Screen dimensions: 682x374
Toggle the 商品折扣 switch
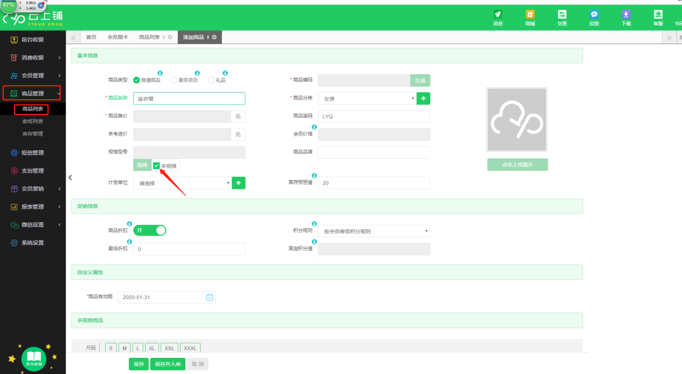pos(150,230)
